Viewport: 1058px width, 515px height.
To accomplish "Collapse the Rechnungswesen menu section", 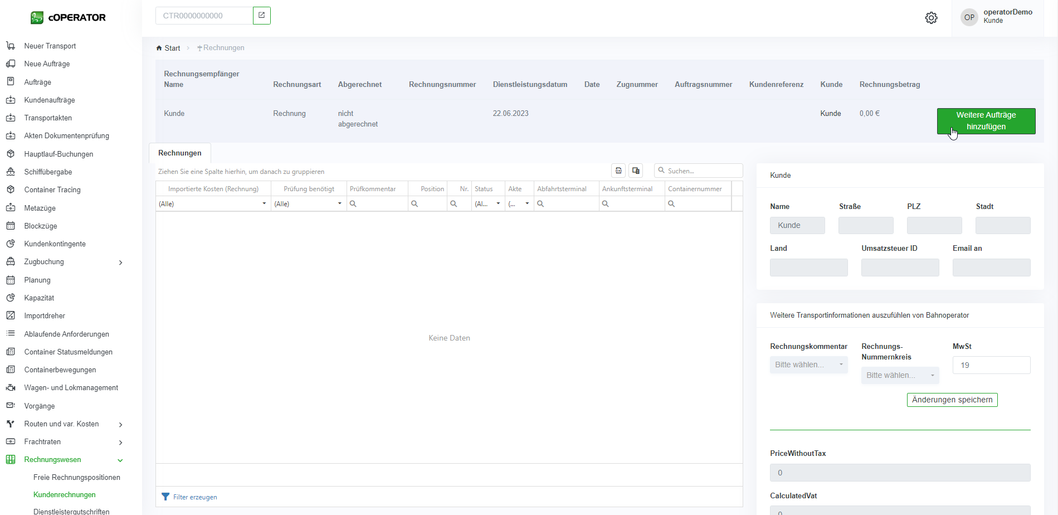I will coord(120,460).
